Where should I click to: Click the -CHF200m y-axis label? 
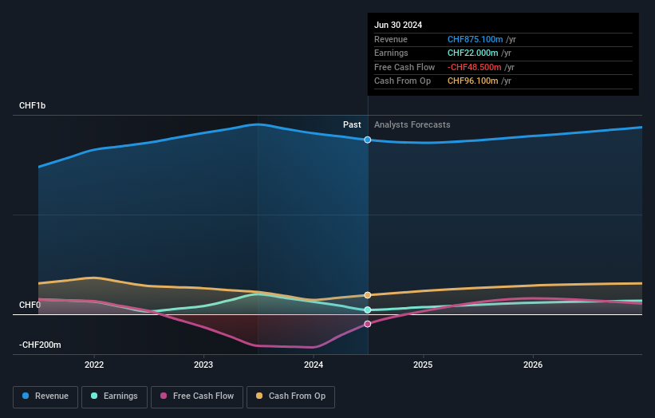[40, 345]
